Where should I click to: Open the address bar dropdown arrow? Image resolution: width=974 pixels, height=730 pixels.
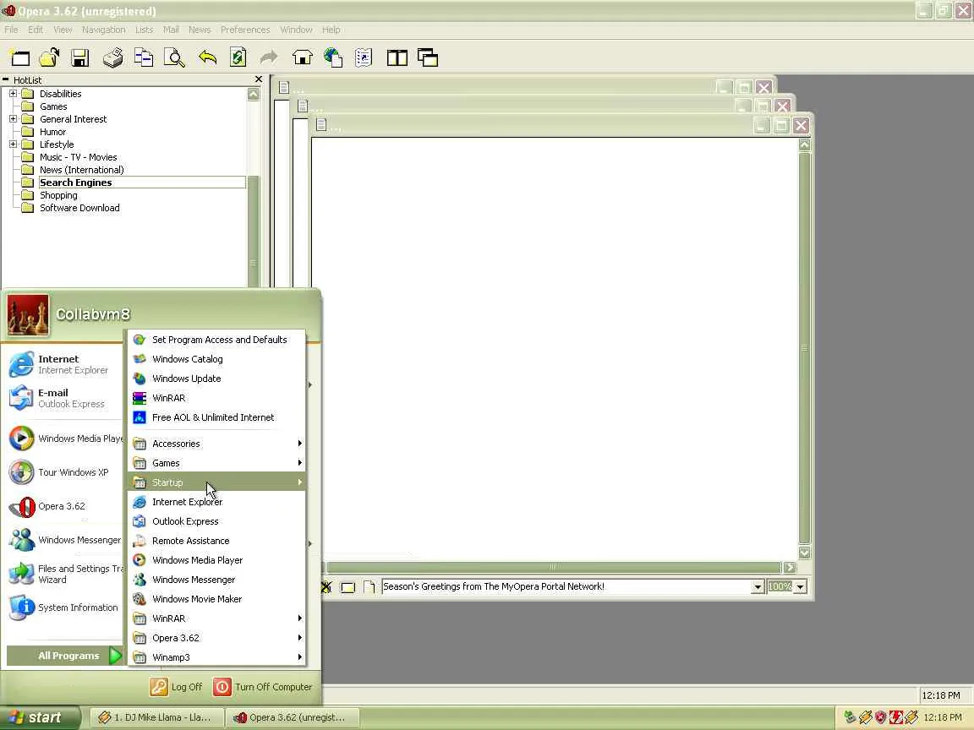pos(758,586)
